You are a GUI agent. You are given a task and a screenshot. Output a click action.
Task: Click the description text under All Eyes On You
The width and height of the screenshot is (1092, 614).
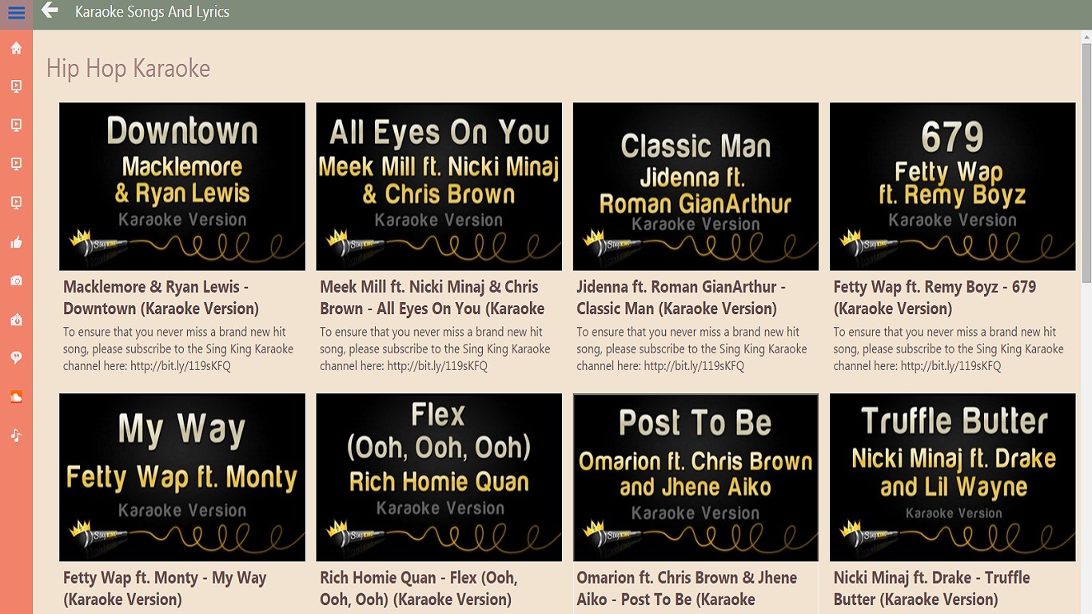(x=435, y=349)
